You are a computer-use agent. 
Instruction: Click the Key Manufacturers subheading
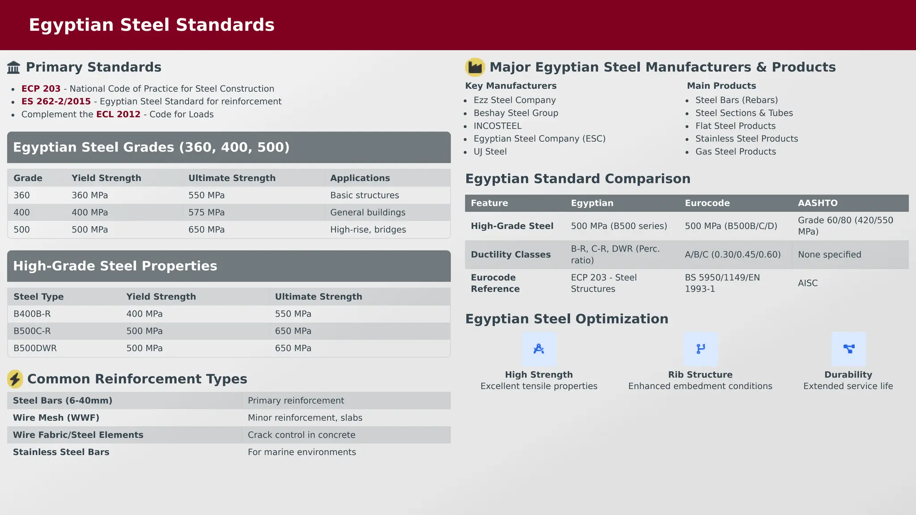511,86
